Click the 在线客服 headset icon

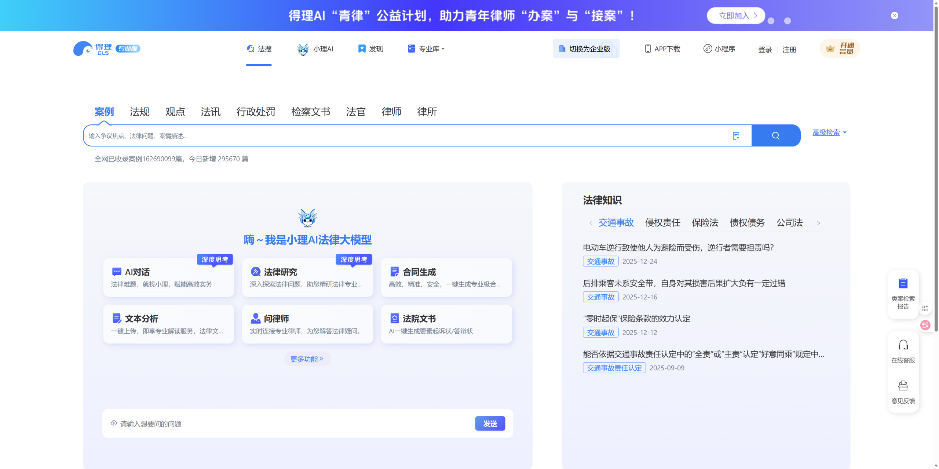click(903, 345)
